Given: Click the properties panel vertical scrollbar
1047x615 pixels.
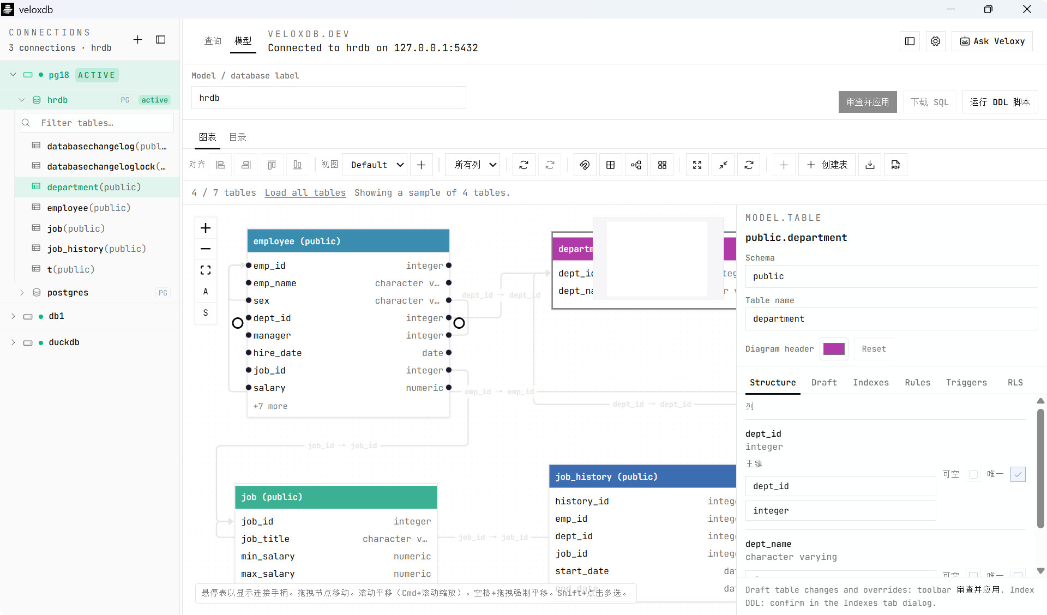Looking at the screenshot, I should (x=1040, y=469).
